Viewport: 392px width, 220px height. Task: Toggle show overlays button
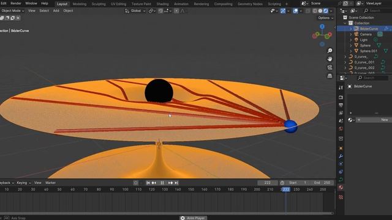(295, 11)
